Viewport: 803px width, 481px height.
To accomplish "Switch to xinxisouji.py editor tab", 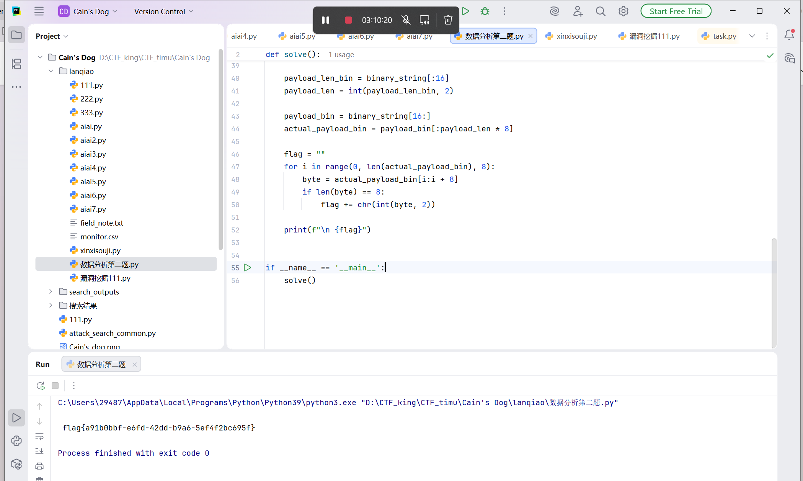I will 571,36.
